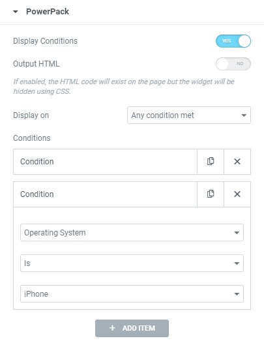The height and width of the screenshot is (345, 264).
Task: Turn off the Display Conditions switch
Action: 233,41
